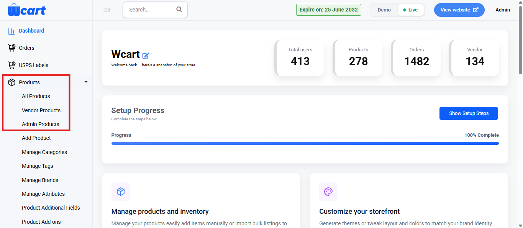This screenshot has width=523, height=228.
Task: Click the purple palette icon above Customize storefront
Action: (x=328, y=192)
